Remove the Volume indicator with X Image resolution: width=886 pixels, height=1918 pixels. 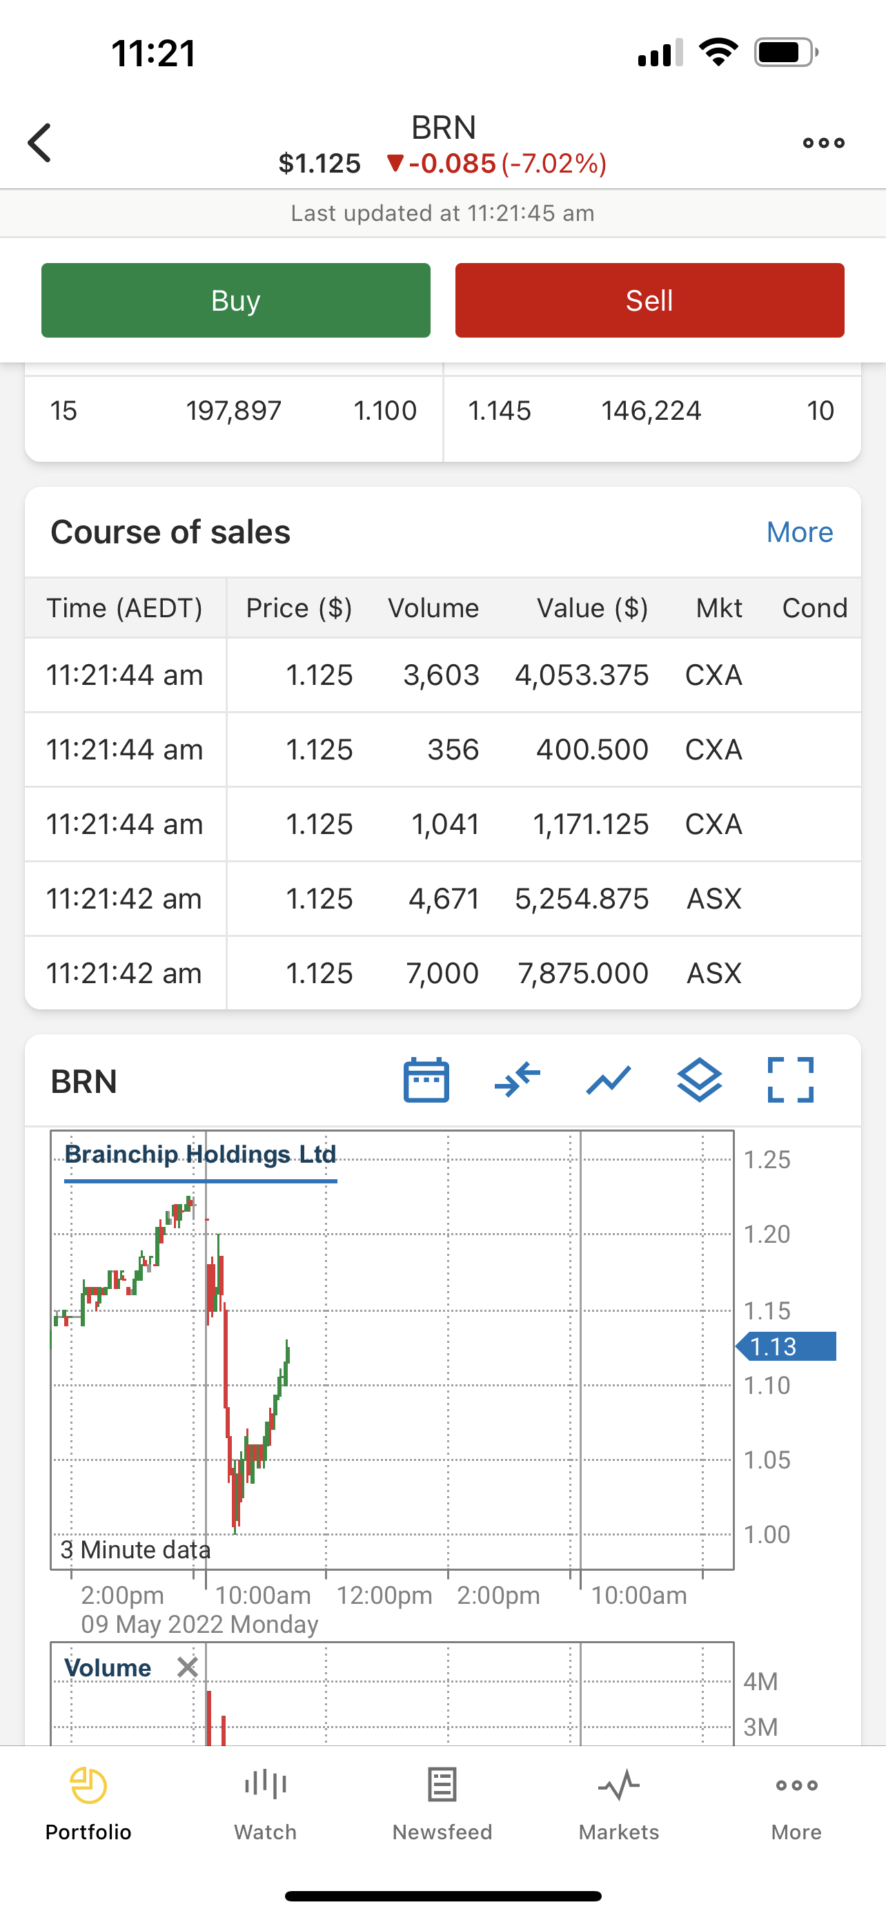click(x=188, y=1667)
